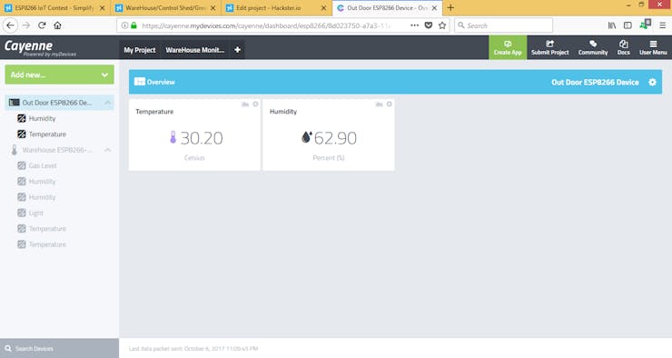Open Temperature widget chart details icon
This screenshot has width=672, height=358.
[245, 104]
